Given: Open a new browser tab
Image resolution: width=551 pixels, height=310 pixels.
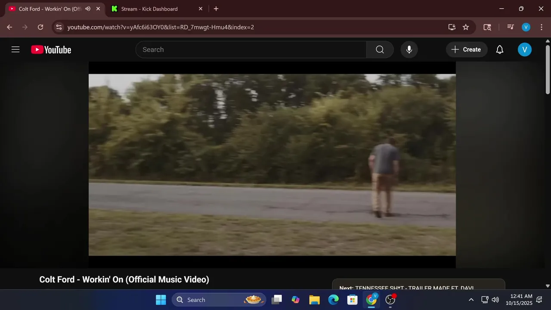Looking at the screenshot, I should tap(216, 9).
